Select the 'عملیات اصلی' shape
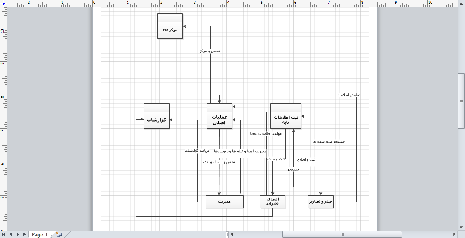The image size is (465, 238). [x=219, y=116]
